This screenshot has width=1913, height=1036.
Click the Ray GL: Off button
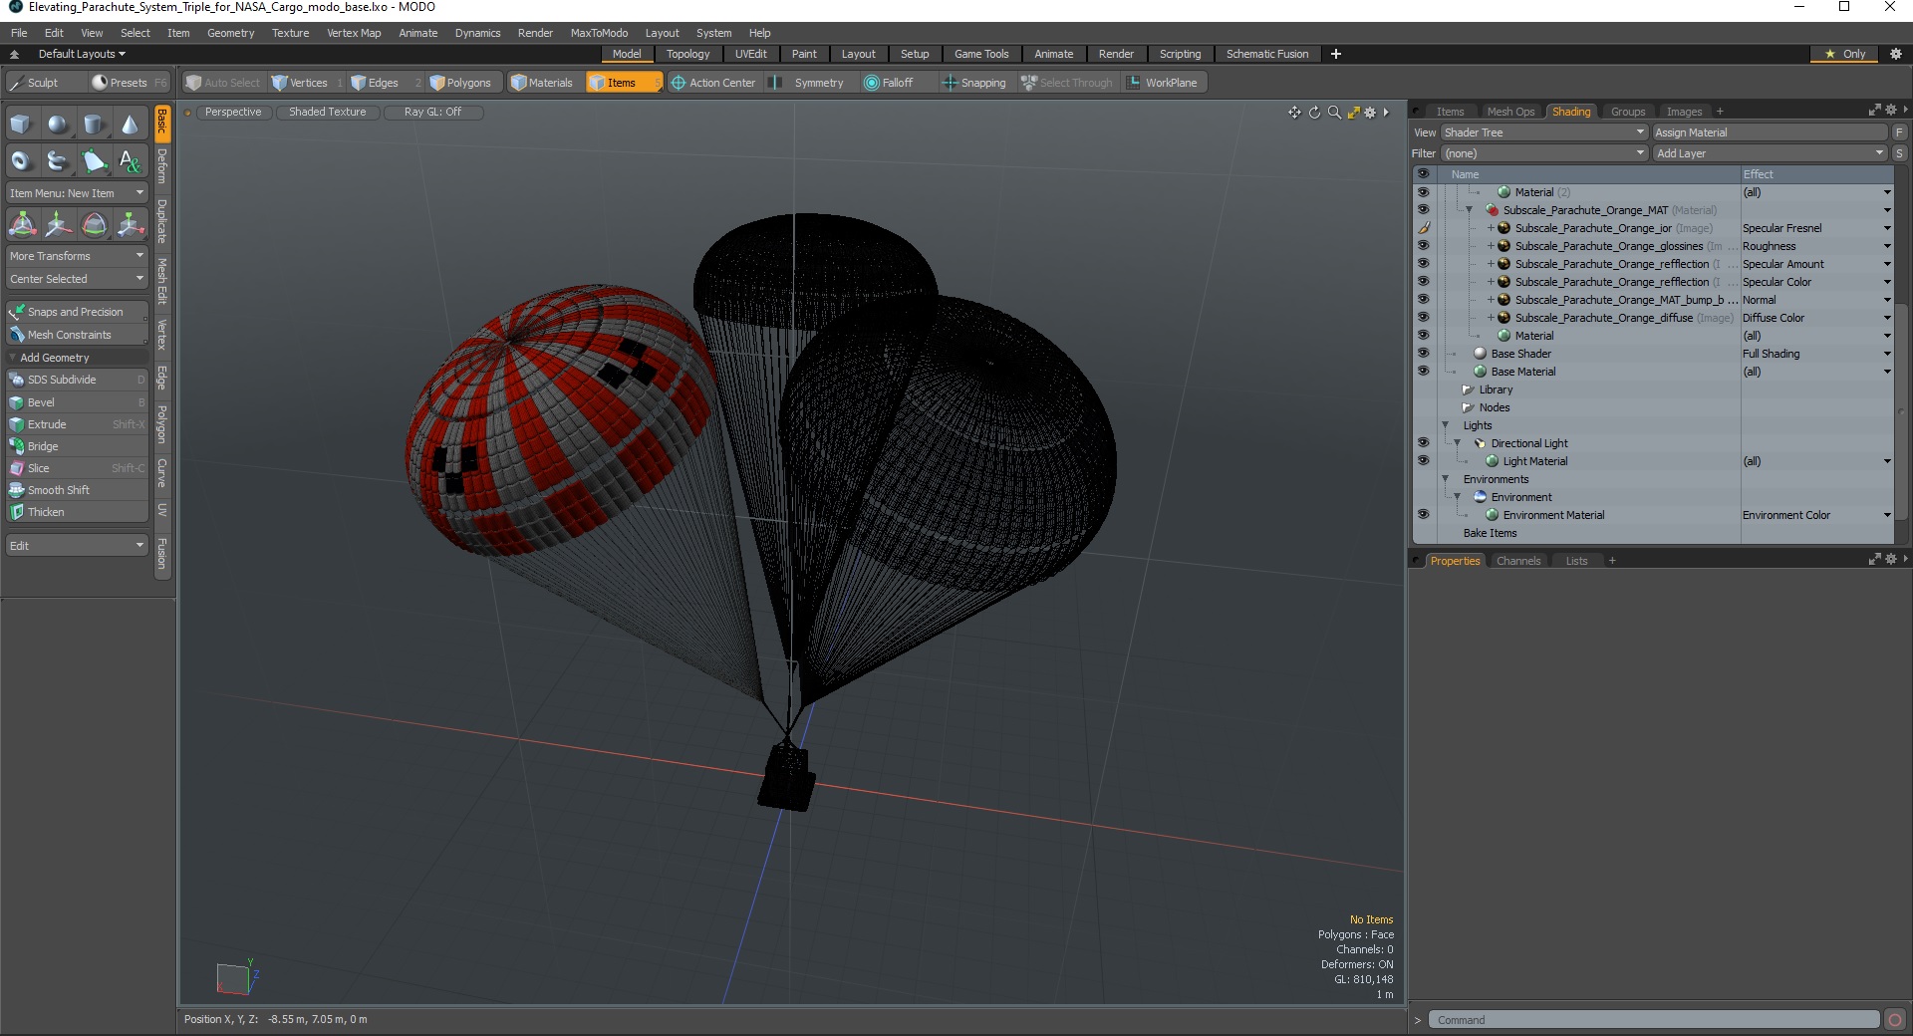click(433, 113)
